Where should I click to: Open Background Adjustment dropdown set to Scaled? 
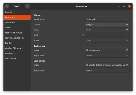107,55
